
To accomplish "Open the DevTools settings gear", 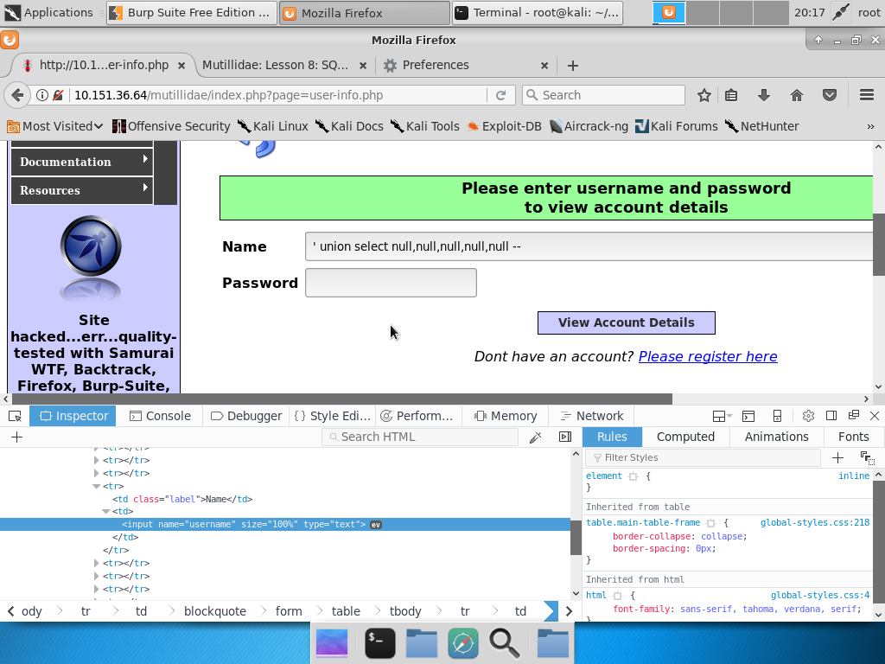I will pyautogui.click(x=808, y=416).
